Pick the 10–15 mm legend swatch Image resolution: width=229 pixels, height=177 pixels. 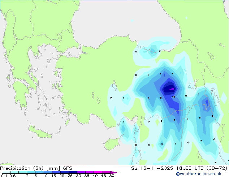48,172
